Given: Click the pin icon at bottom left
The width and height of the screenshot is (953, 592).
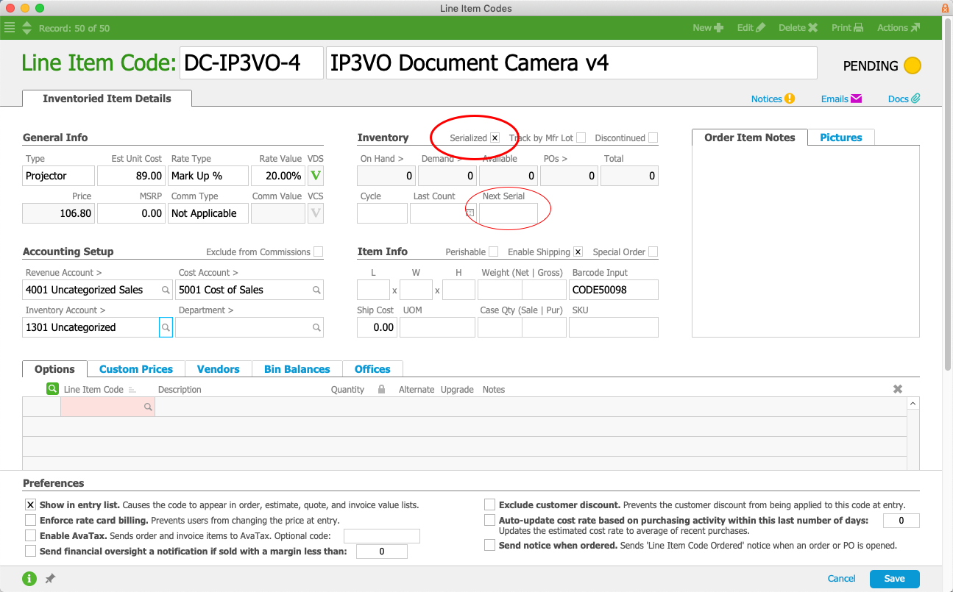Looking at the screenshot, I should tap(50, 579).
